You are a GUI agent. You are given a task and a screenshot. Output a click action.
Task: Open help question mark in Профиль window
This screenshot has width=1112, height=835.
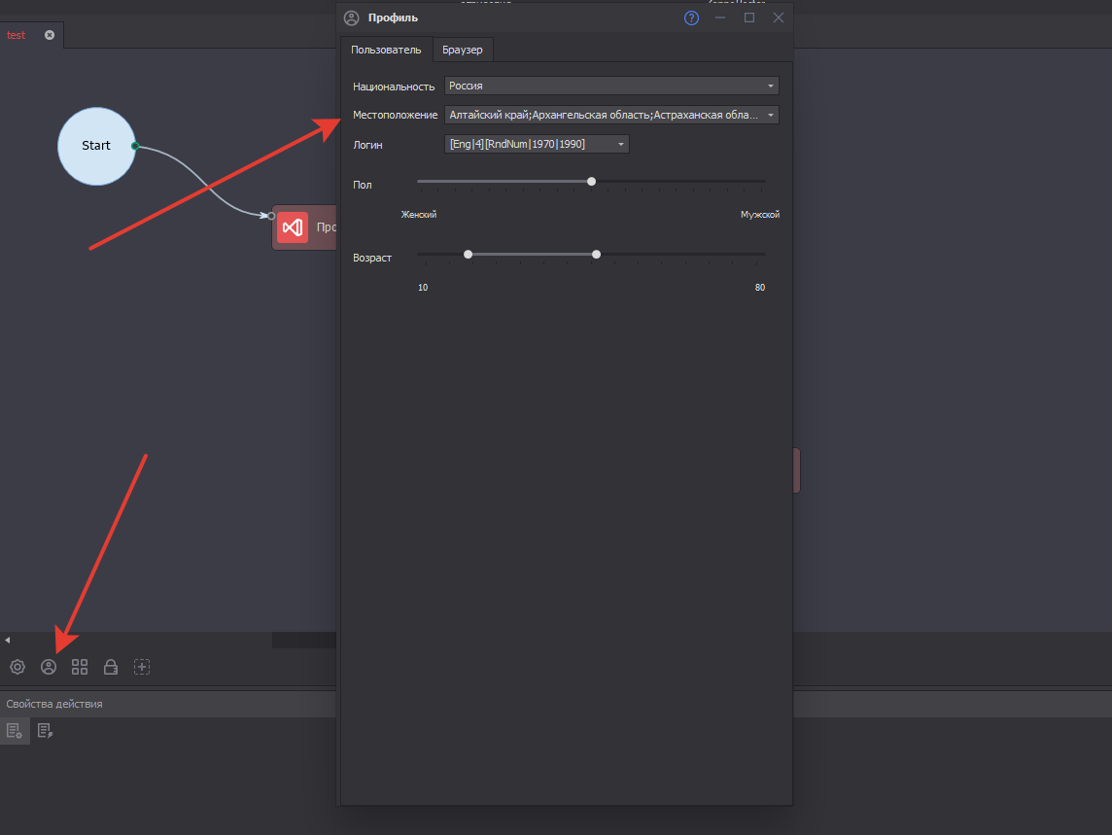(x=691, y=17)
